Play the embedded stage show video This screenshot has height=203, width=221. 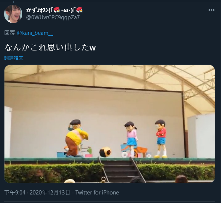click(110, 124)
